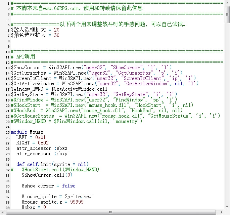Click 0x01 value after LEFT
230x215 pixels.
(x=40, y=137)
